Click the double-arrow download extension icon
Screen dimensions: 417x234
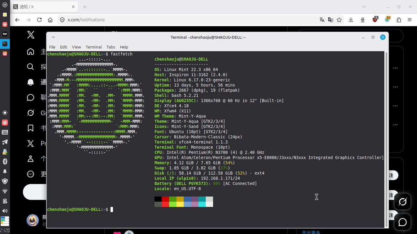pos(363,20)
